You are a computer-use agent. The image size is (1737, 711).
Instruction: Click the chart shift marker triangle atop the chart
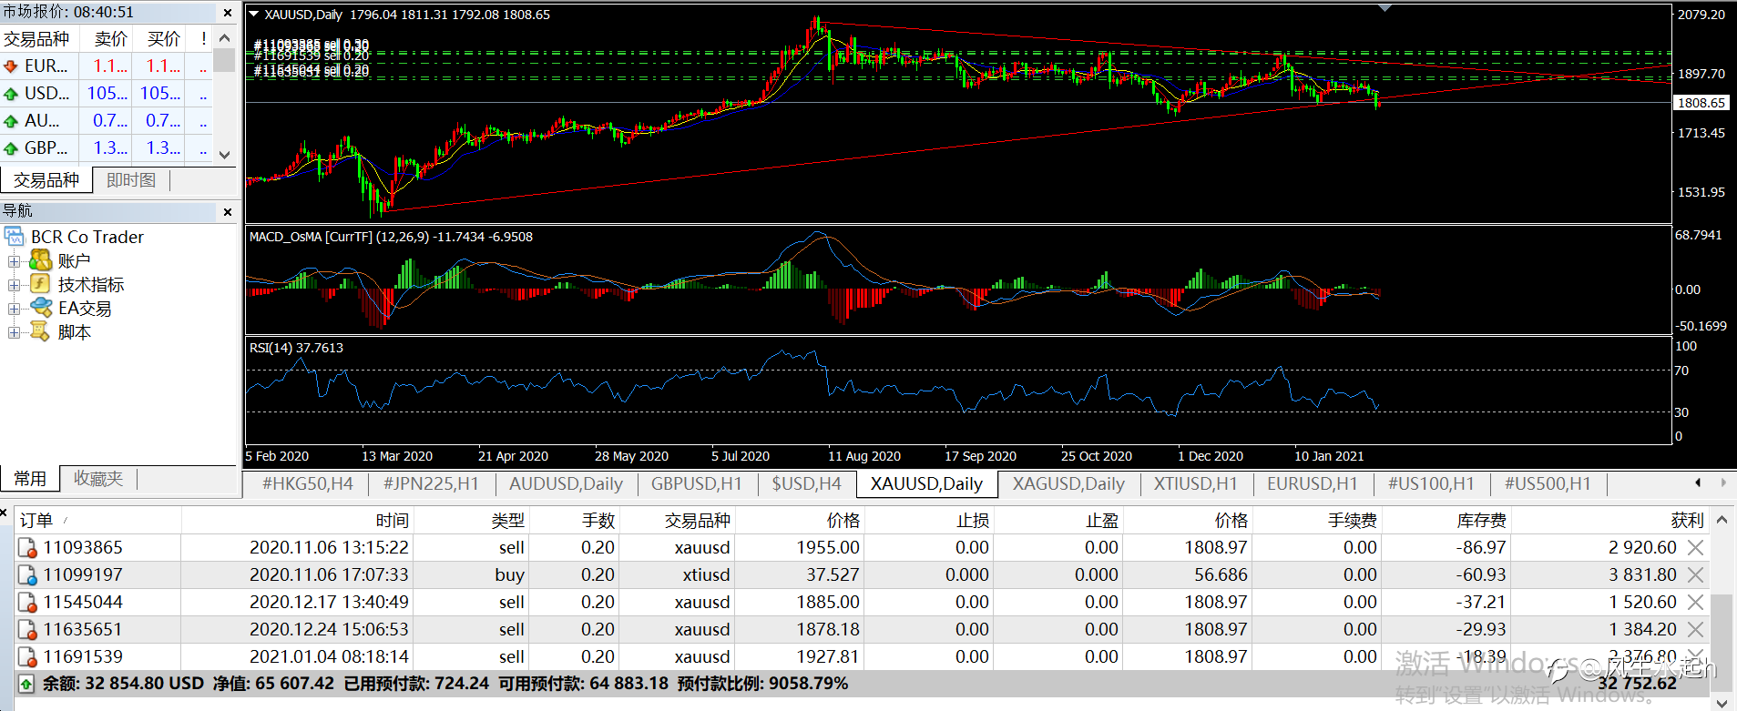coord(1384,8)
